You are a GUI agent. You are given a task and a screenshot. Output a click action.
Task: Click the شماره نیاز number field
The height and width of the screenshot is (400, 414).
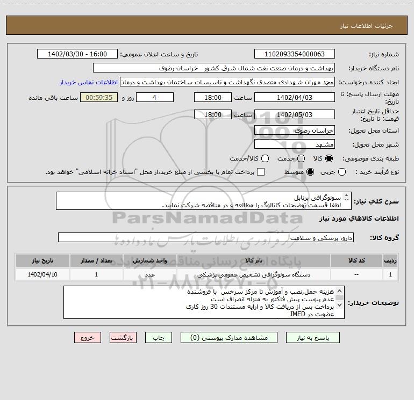pos(295,54)
